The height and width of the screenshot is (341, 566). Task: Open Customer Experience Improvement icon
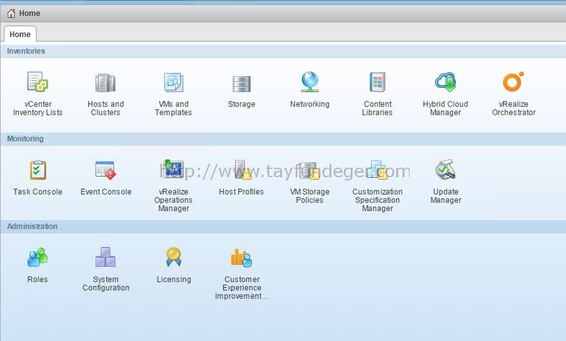coord(242,258)
